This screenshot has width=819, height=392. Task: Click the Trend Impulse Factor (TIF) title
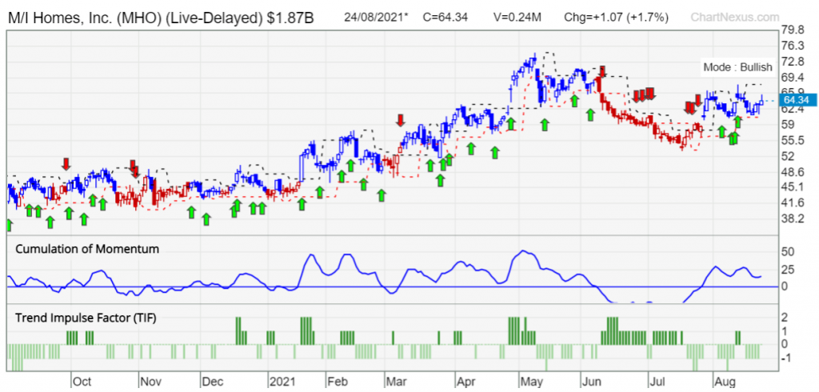tap(86, 318)
